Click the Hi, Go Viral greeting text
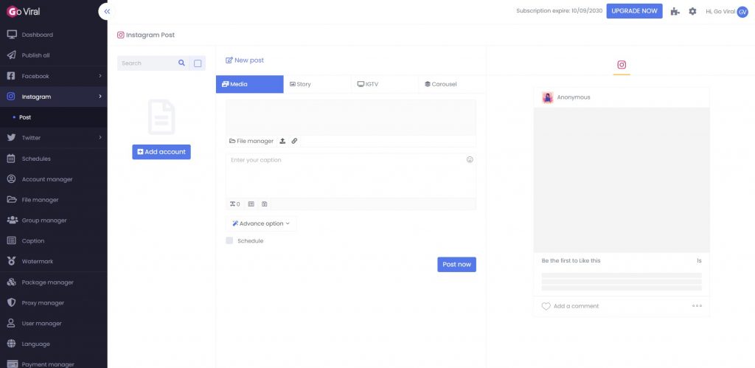The image size is (755, 368). [x=720, y=11]
